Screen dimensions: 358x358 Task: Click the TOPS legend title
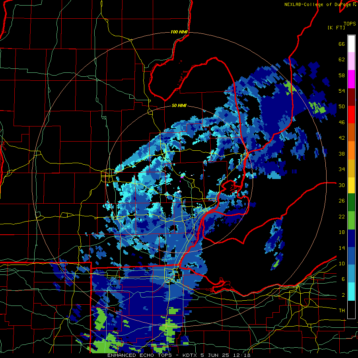click(x=350, y=23)
